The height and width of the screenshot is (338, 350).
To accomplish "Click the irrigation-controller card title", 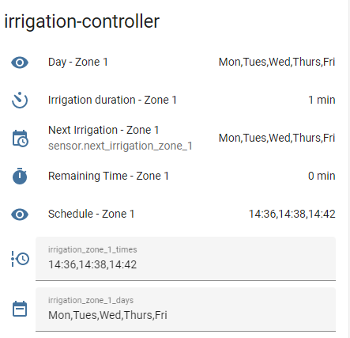I will tap(82, 21).
